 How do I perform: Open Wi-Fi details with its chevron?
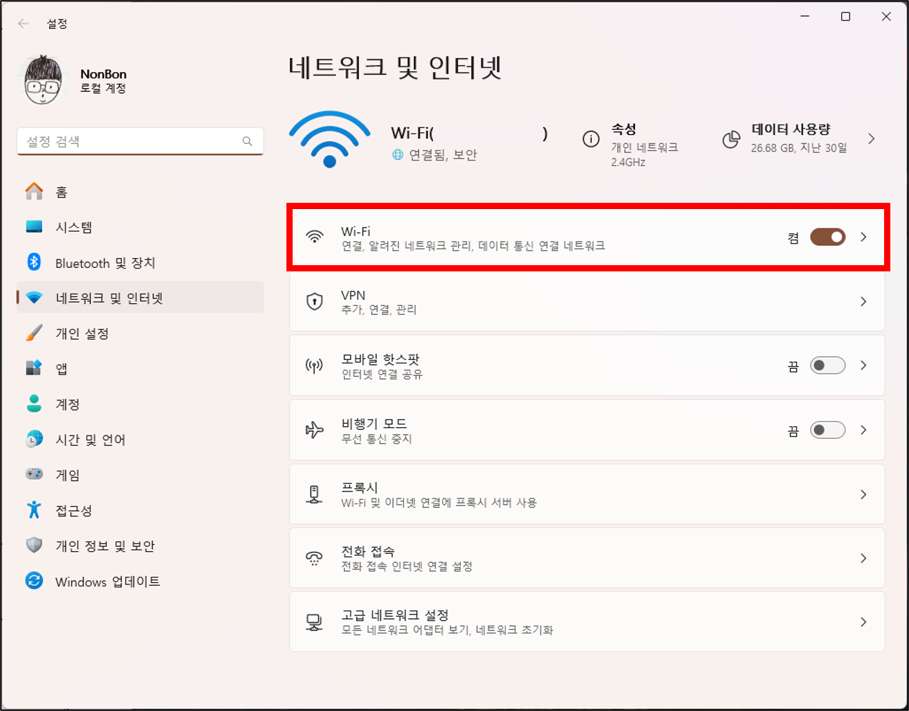tap(863, 237)
